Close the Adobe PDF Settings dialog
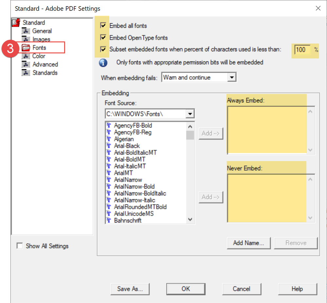This screenshot has width=327, height=303. [x=318, y=8]
